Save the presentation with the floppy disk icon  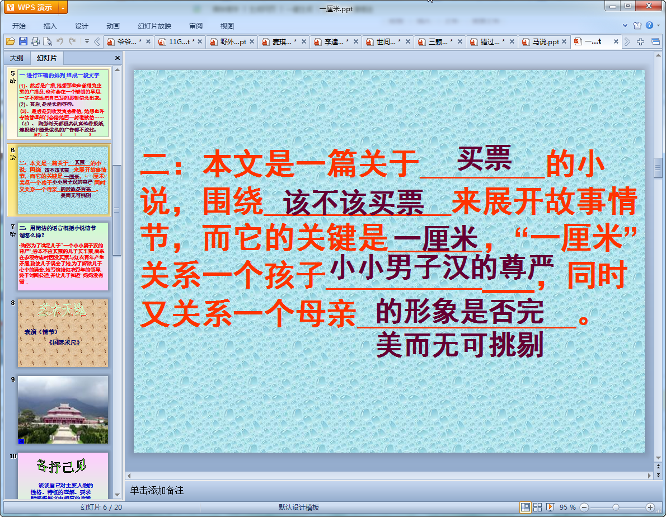tap(23, 41)
